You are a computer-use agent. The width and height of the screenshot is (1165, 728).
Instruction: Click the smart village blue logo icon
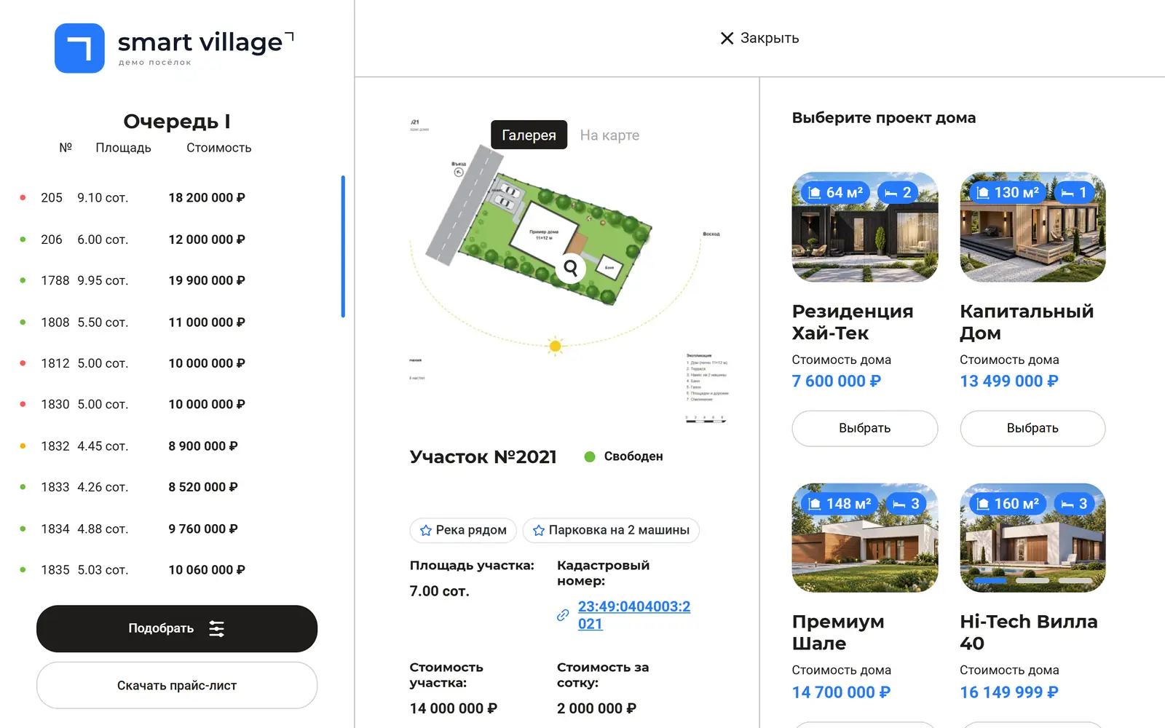(79, 48)
